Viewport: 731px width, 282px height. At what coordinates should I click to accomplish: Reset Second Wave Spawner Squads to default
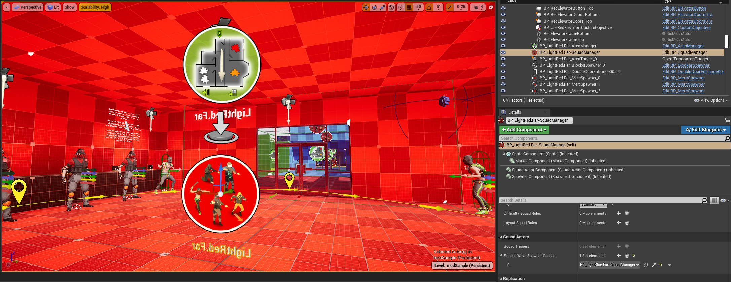click(x=633, y=256)
